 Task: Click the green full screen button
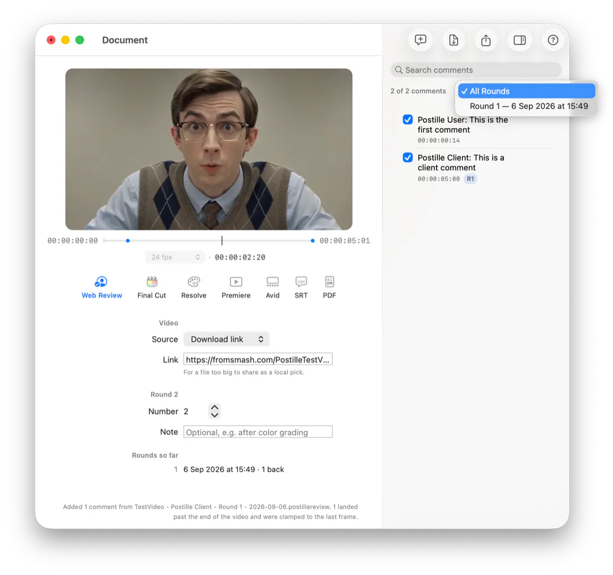(x=80, y=40)
